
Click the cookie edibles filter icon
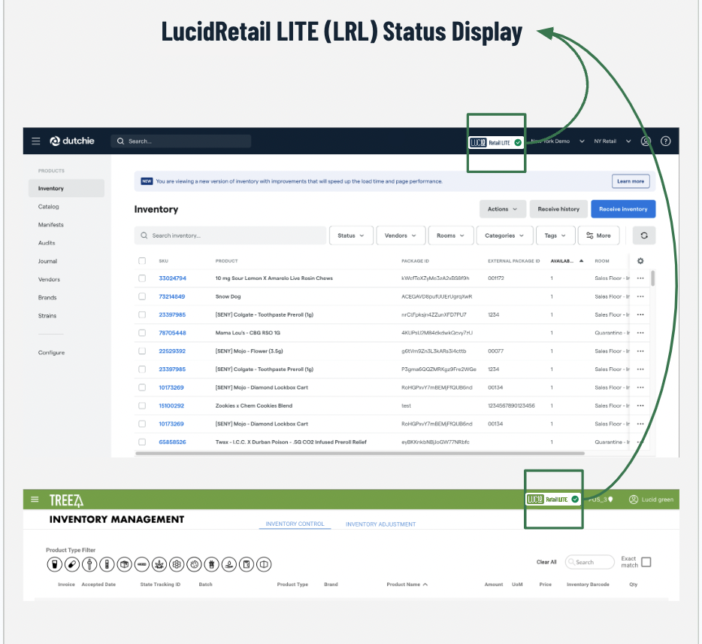194,564
